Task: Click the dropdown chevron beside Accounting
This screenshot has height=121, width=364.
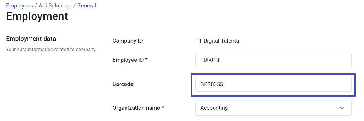Action: 342,108
